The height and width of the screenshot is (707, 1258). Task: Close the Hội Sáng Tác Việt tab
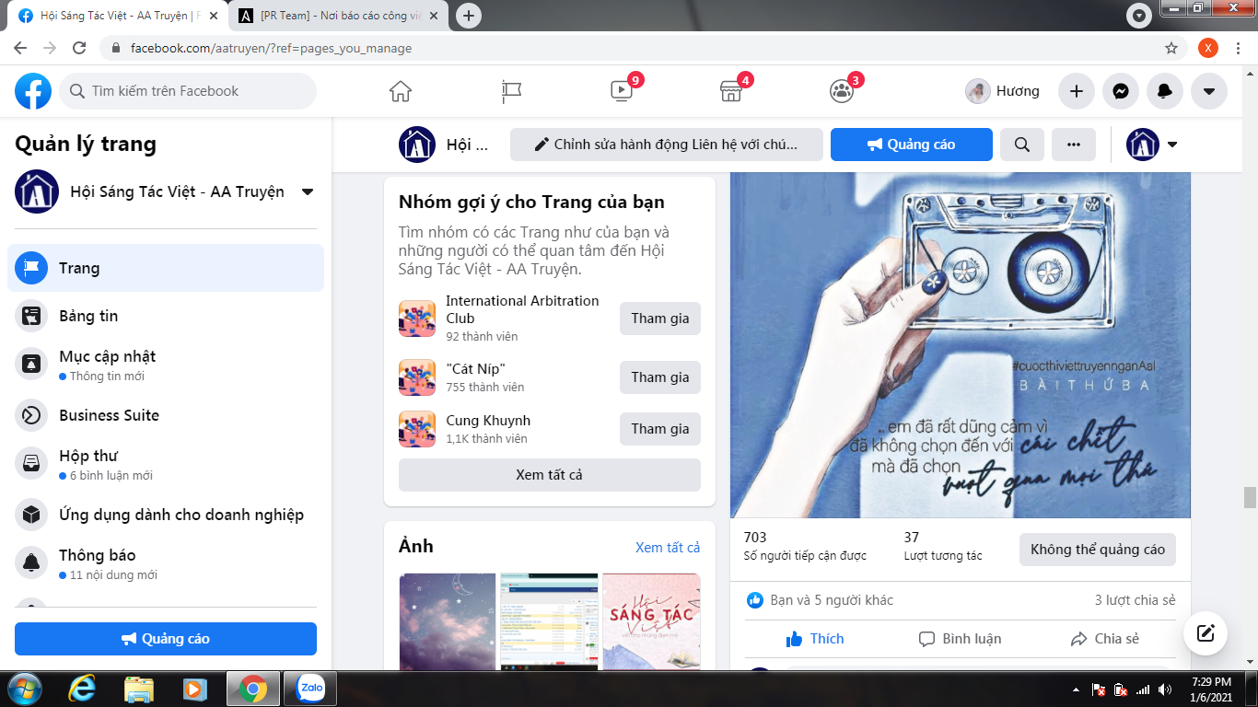click(x=214, y=16)
